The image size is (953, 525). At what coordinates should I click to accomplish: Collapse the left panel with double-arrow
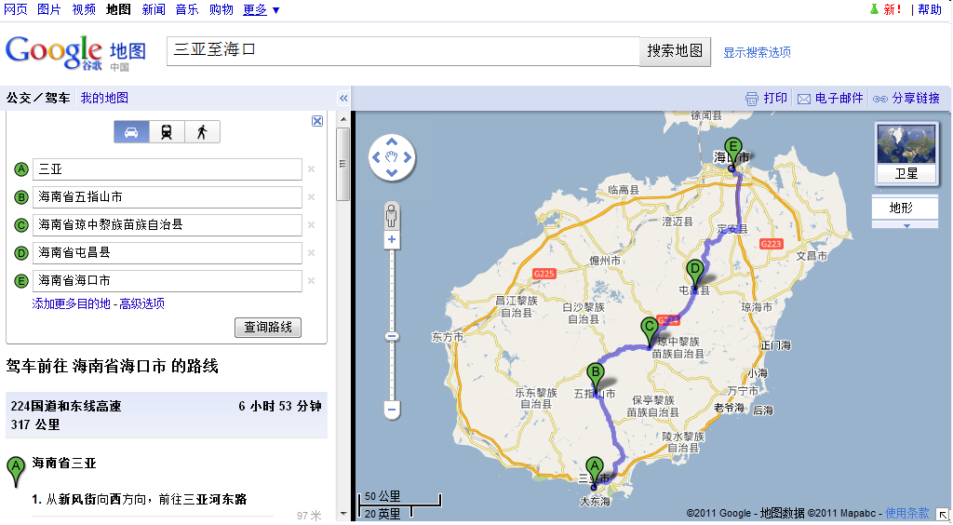point(342,99)
